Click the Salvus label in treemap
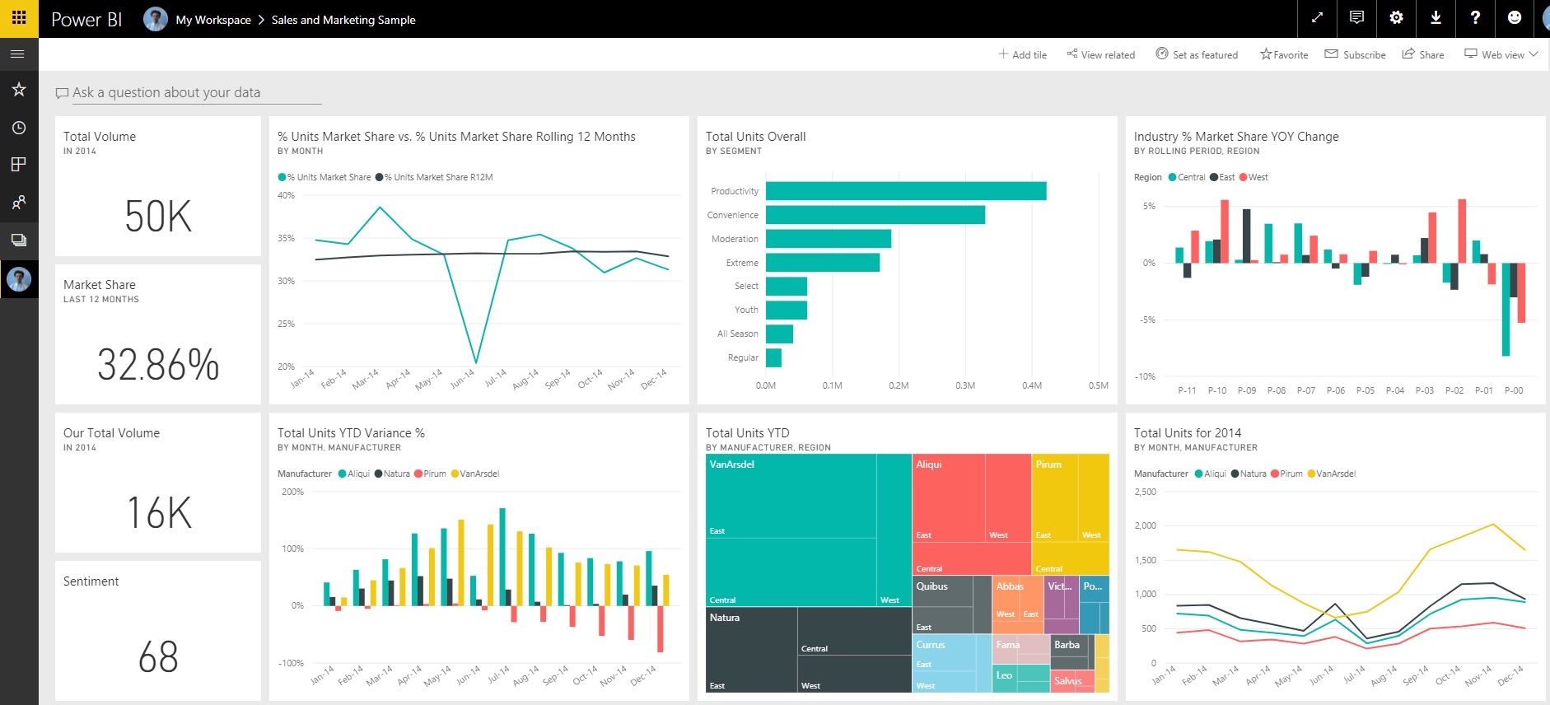1550x705 pixels. [1068, 681]
